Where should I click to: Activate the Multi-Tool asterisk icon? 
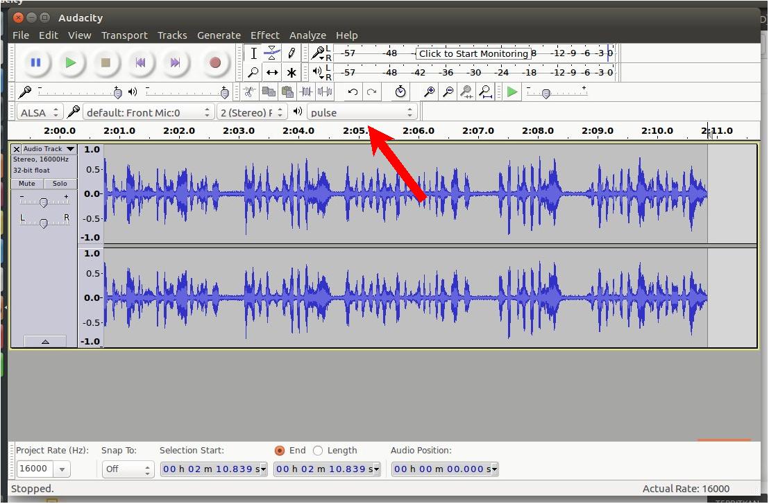pyautogui.click(x=291, y=72)
